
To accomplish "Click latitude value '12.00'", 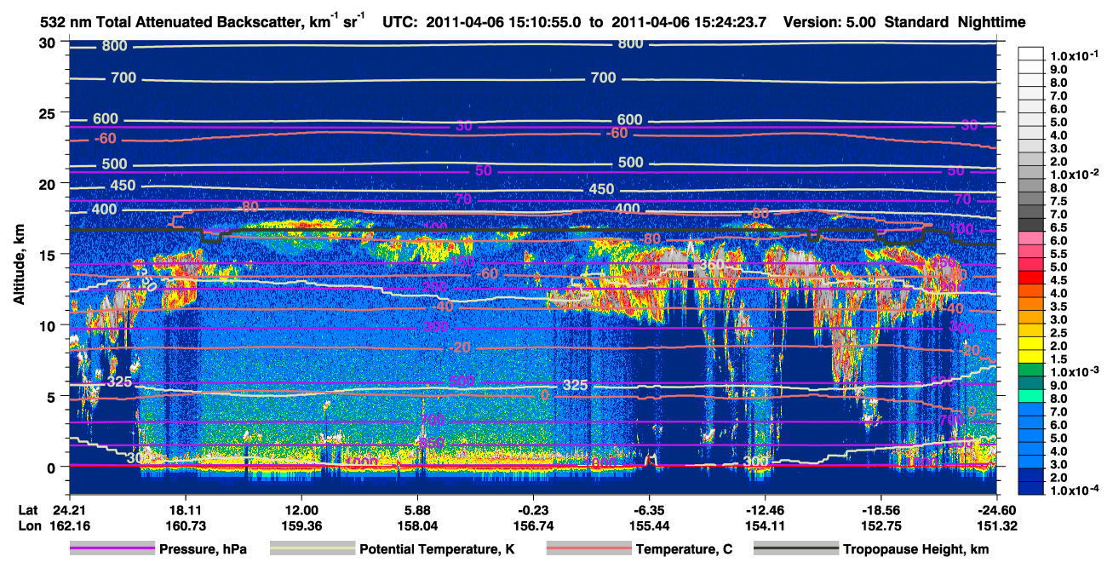I will click(x=301, y=510).
